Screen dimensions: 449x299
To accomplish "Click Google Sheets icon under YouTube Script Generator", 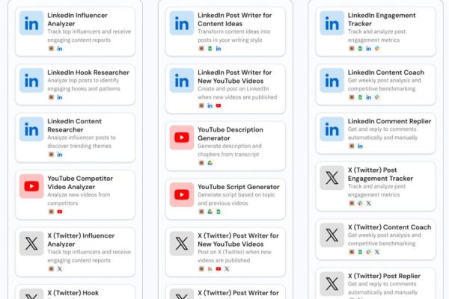I will [219, 212].
